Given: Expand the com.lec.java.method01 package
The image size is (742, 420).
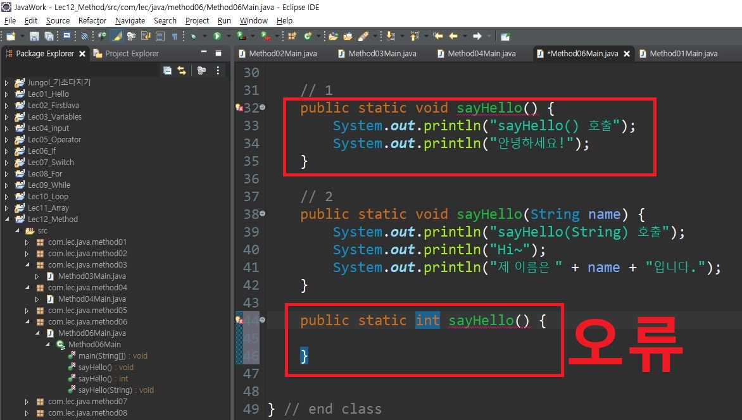Looking at the screenshot, I should (x=27, y=242).
